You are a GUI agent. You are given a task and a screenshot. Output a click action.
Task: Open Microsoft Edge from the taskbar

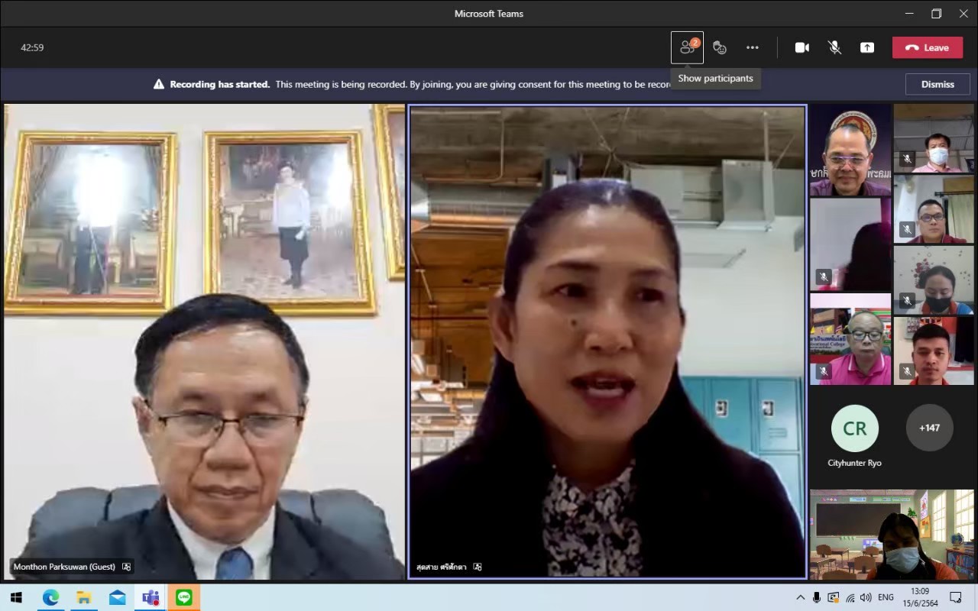point(50,597)
